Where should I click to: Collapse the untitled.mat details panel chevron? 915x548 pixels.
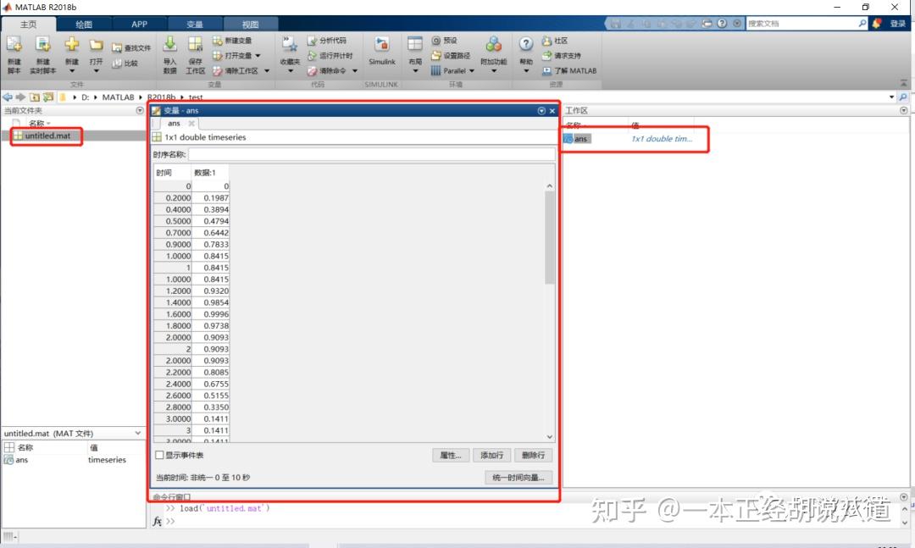[138, 433]
